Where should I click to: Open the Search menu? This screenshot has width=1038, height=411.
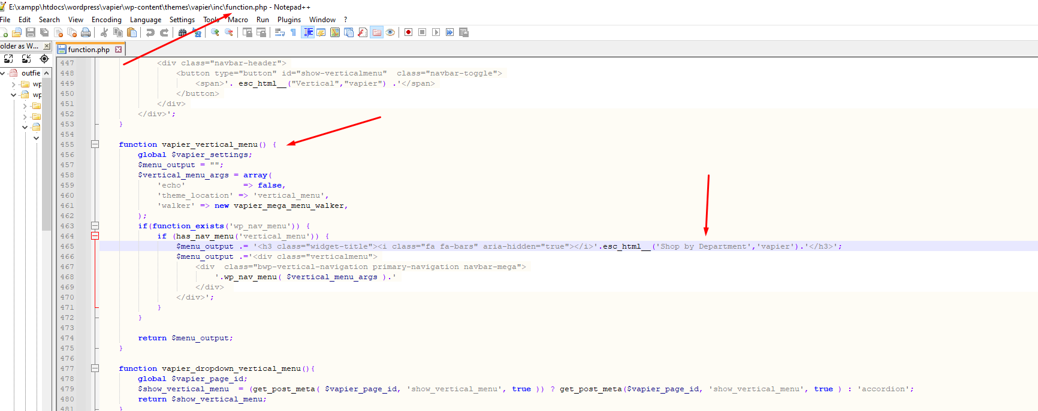[x=49, y=20]
